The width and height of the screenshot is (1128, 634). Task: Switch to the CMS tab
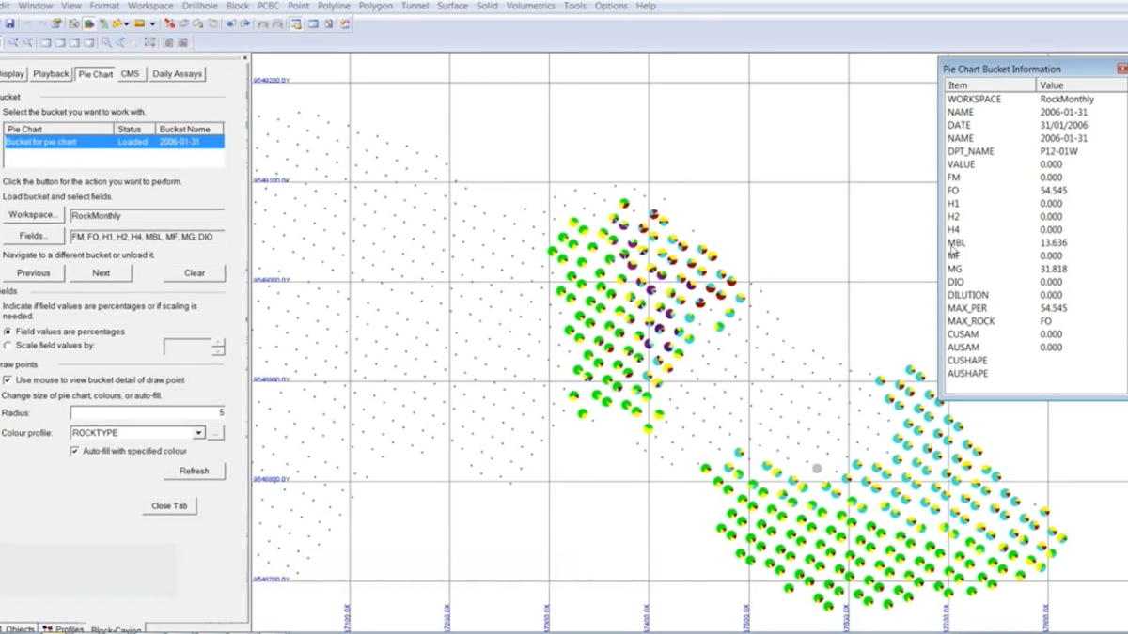point(130,74)
